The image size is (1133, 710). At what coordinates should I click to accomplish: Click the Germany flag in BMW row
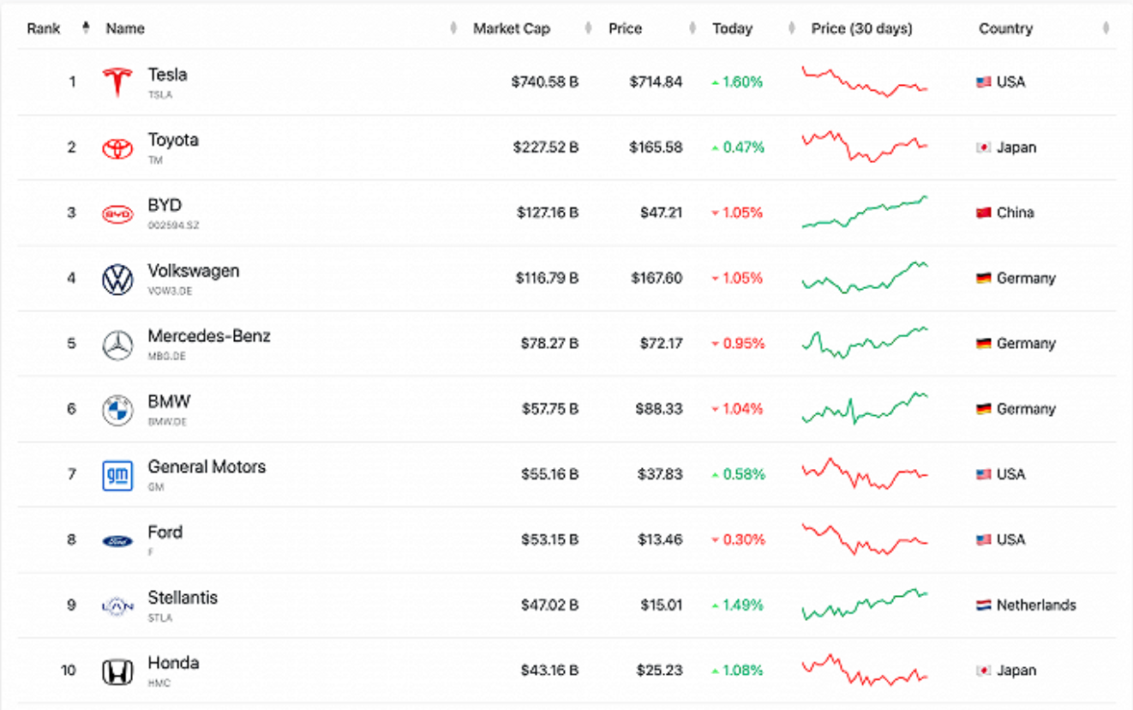click(x=984, y=409)
